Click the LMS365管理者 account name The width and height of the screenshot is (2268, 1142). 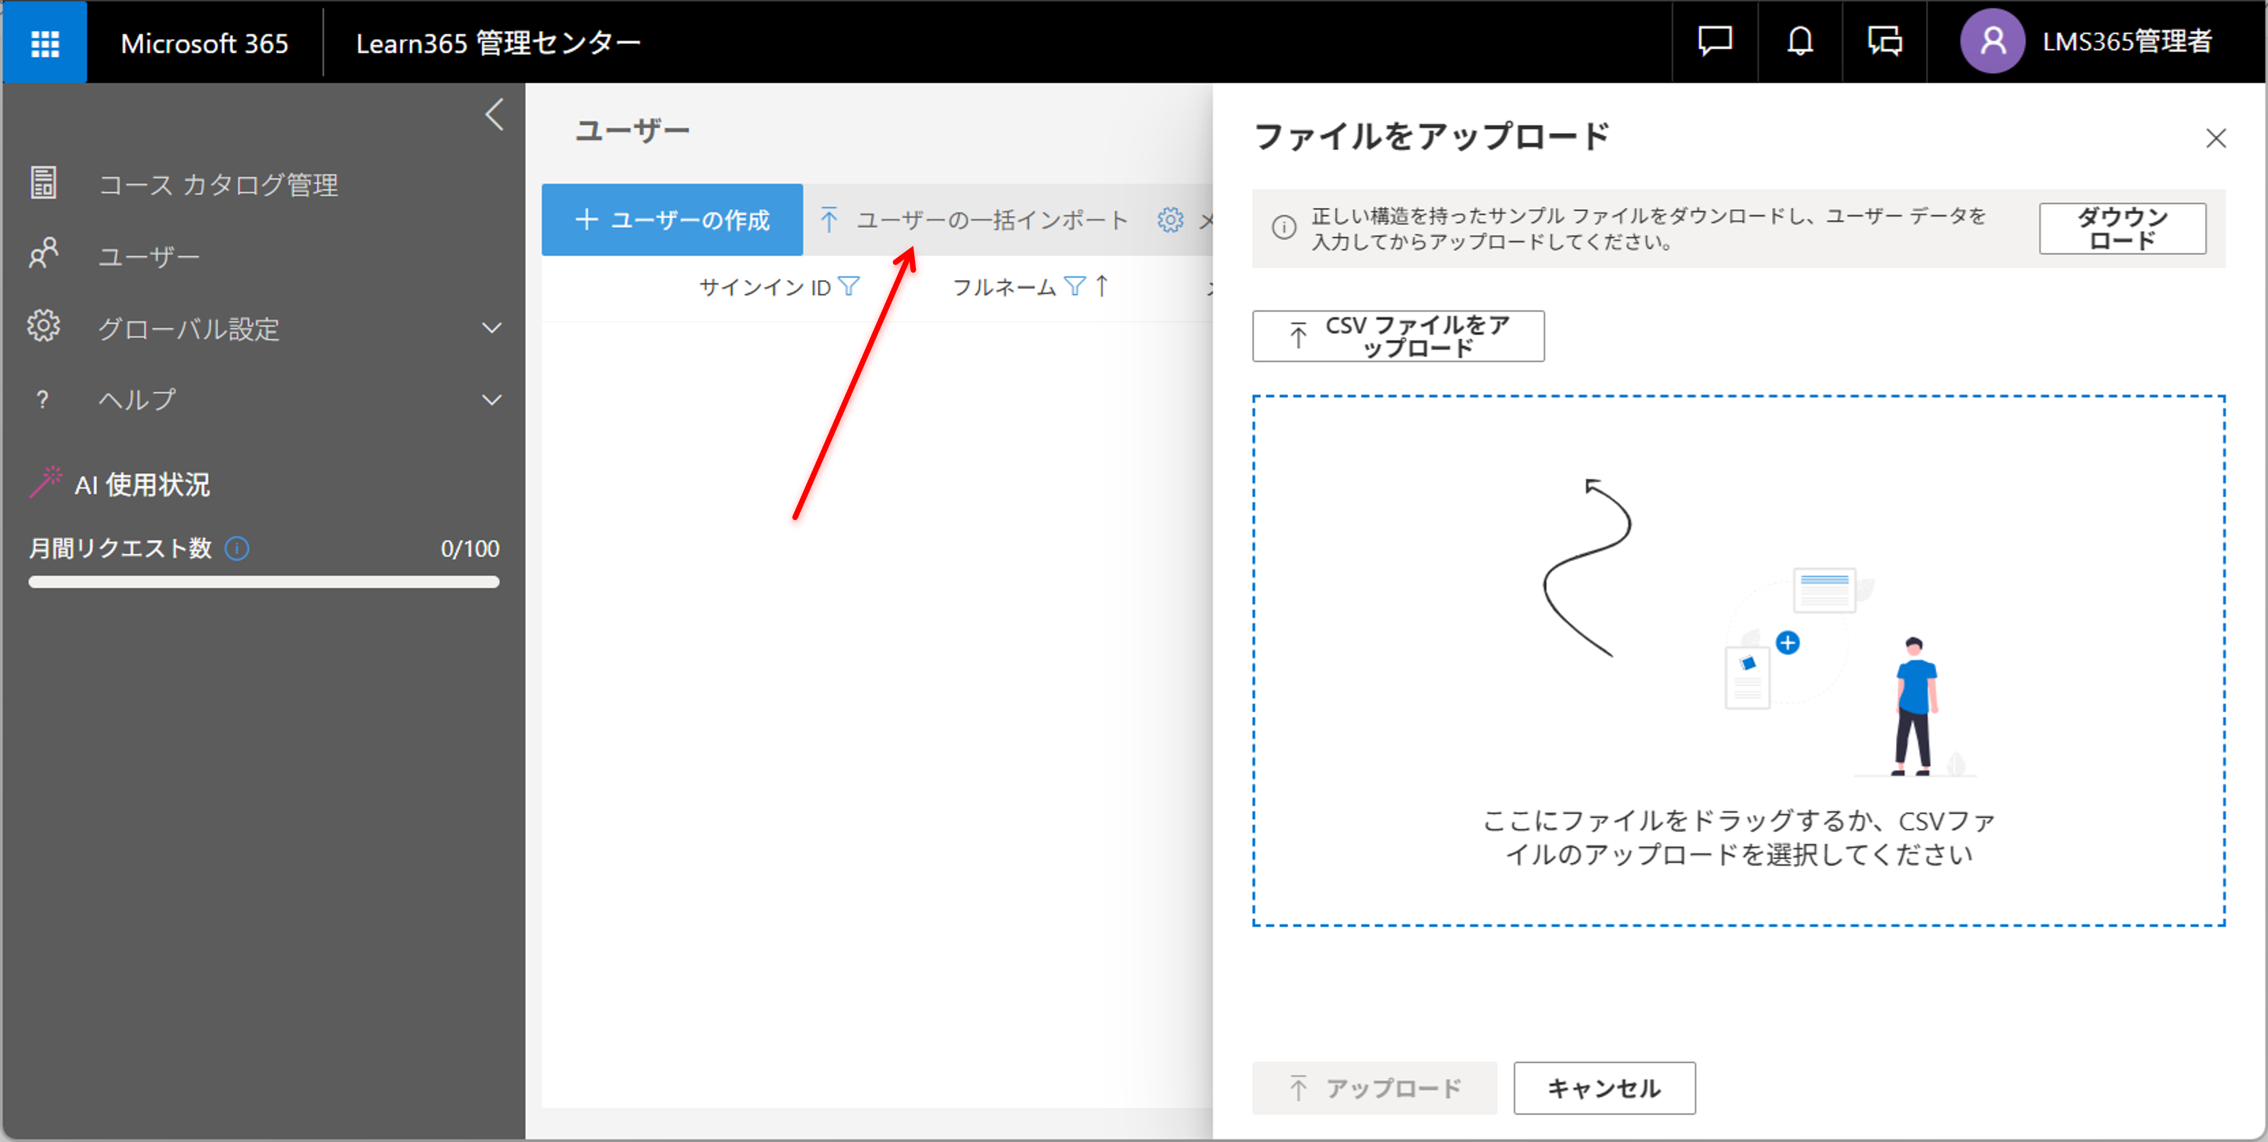pos(2126,42)
